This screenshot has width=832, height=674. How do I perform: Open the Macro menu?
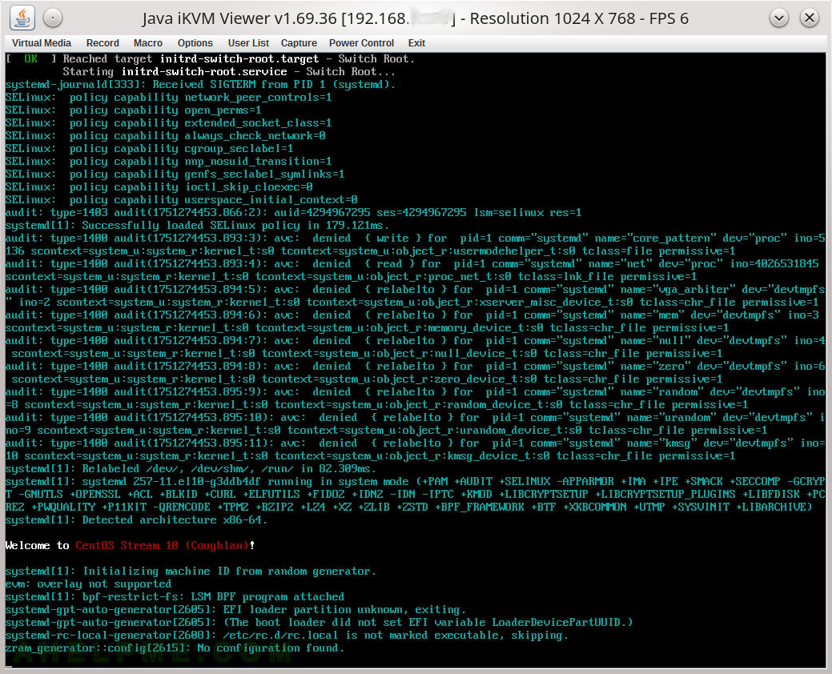[148, 43]
